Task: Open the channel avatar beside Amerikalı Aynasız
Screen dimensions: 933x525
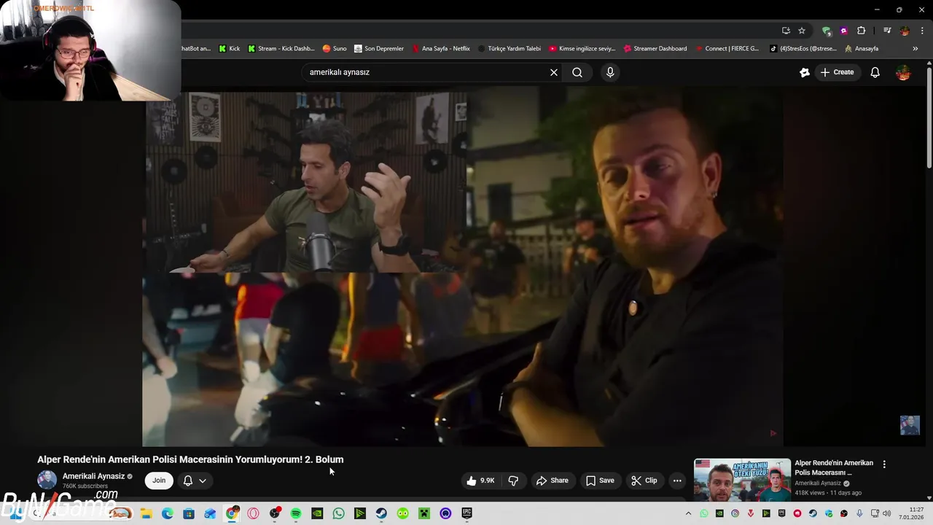Action: [x=47, y=480]
